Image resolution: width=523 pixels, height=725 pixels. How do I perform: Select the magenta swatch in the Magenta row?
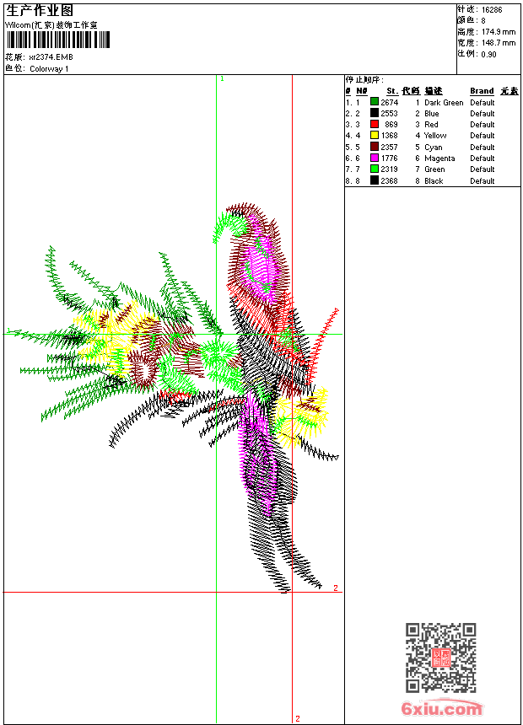pos(375,158)
